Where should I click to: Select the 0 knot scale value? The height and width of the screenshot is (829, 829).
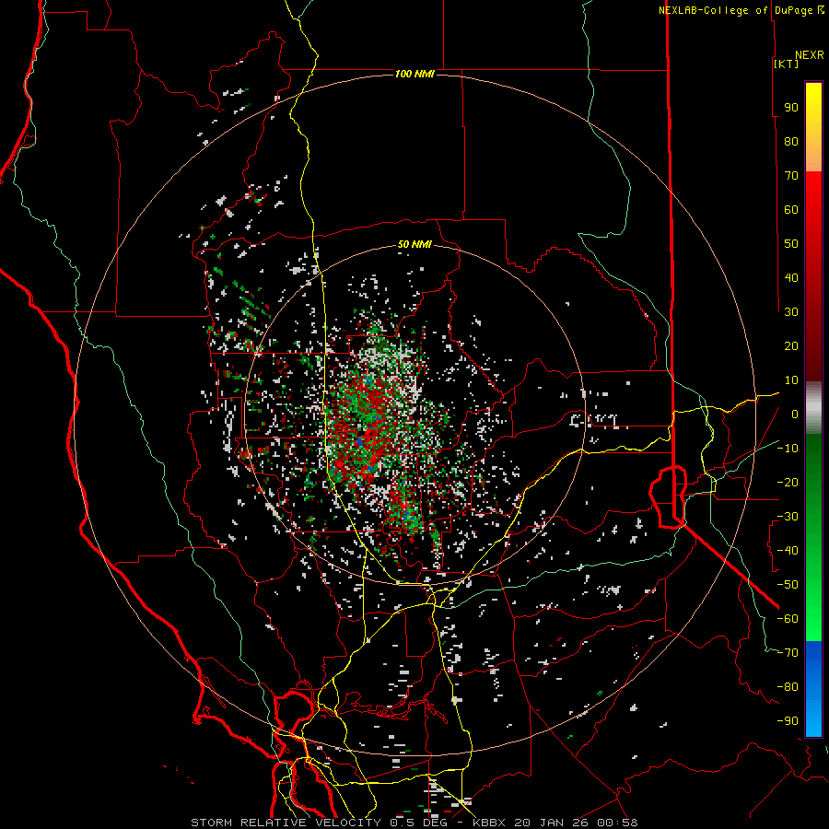coord(795,414)
